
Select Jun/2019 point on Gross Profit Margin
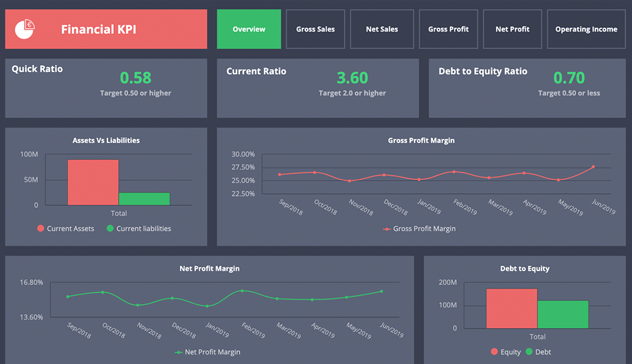[x=593, y=166]
